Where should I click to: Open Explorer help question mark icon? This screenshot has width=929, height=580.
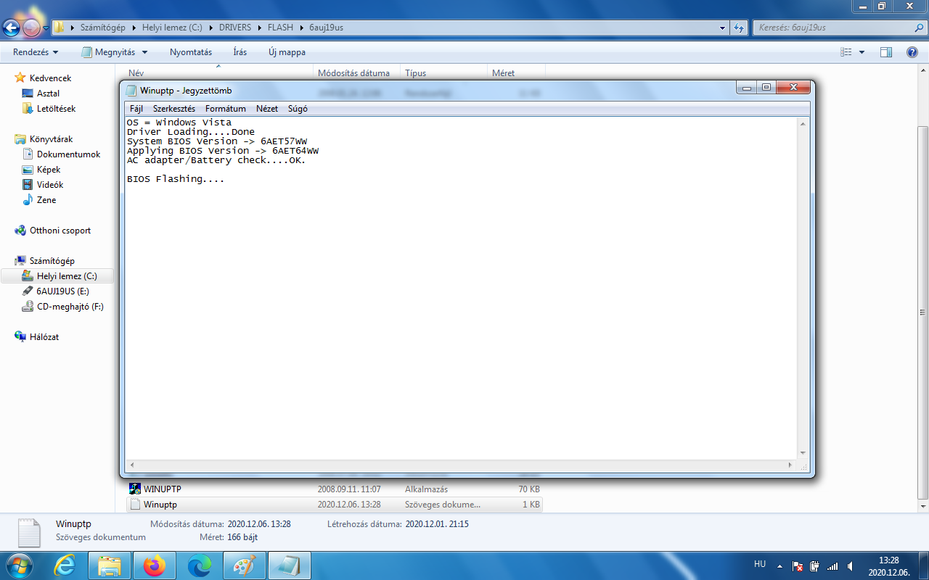pos(912,52)
